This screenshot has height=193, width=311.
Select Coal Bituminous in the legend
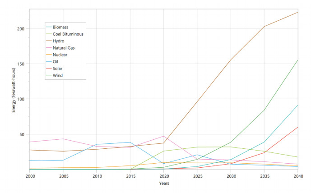click(68, 34)
